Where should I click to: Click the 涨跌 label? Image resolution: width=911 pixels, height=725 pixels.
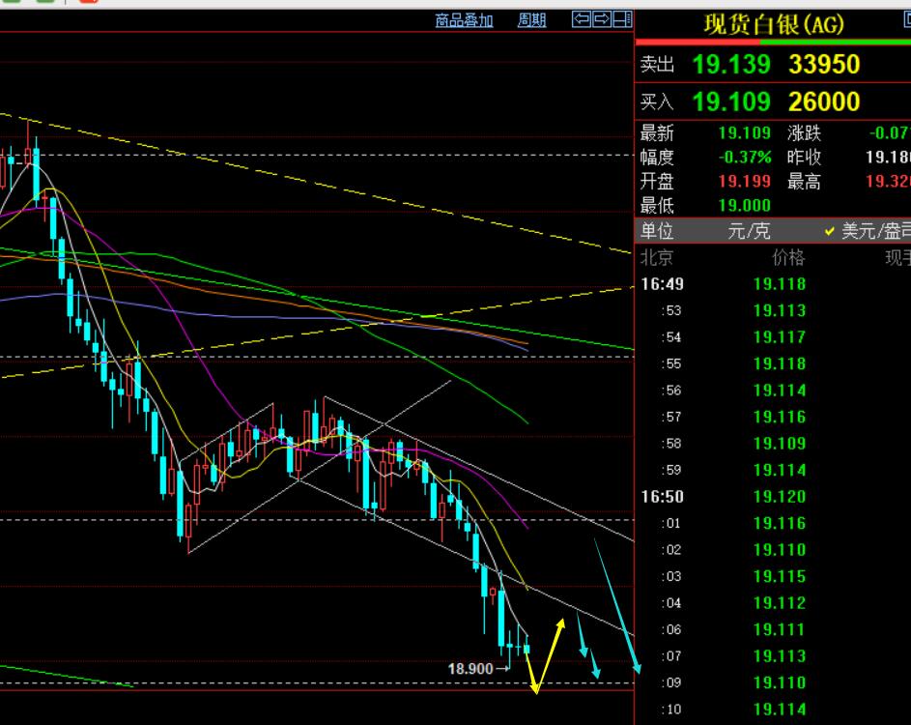click(x=804, y=133)
